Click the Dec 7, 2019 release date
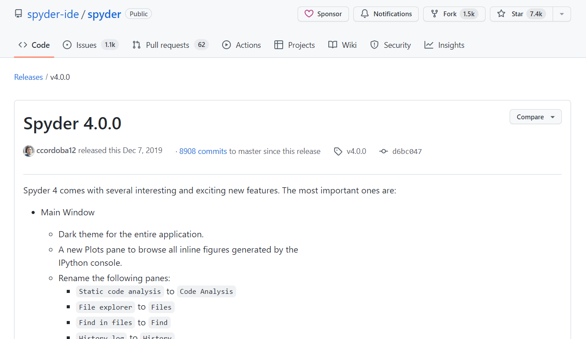586x339 pixels. pos(143,150)
